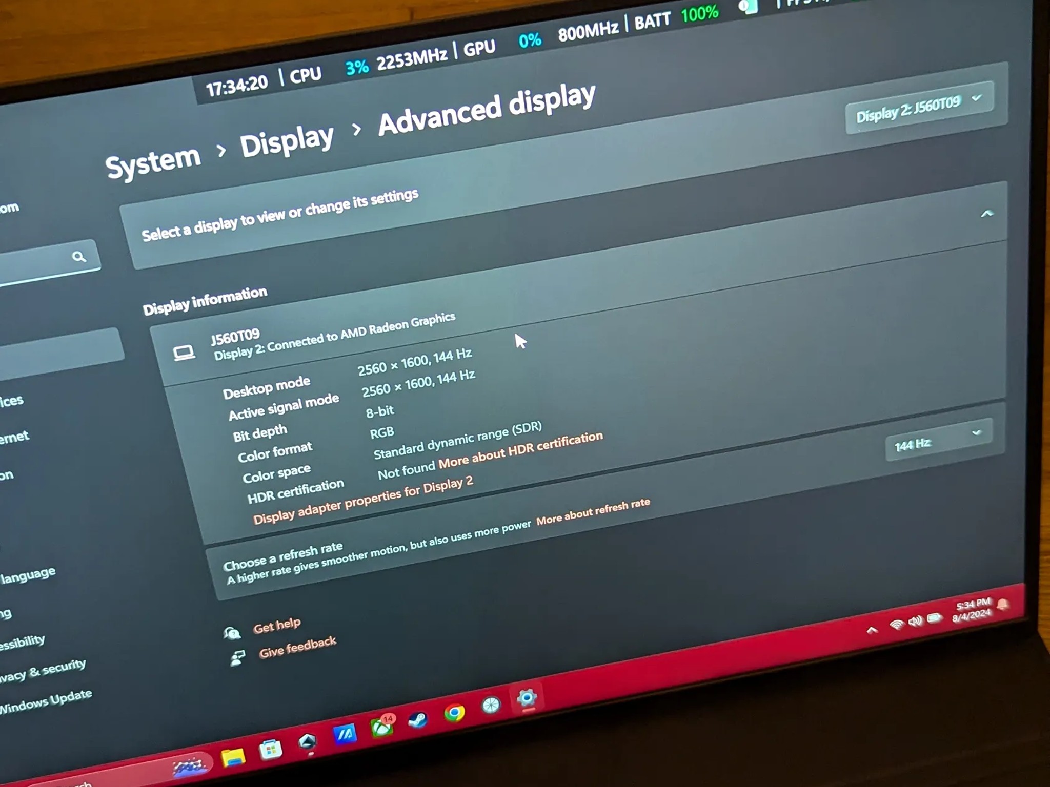Click the Give feedback person icon
1050x787 pixels.
[x=237, y=657]
